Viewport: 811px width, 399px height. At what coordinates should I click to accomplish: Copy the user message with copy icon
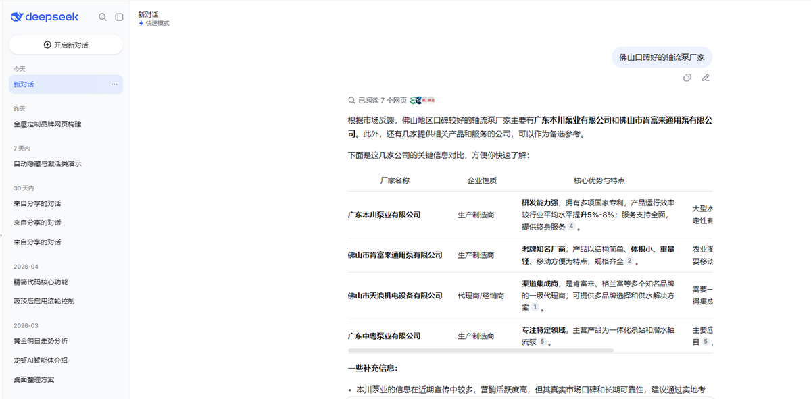(687, 78)
